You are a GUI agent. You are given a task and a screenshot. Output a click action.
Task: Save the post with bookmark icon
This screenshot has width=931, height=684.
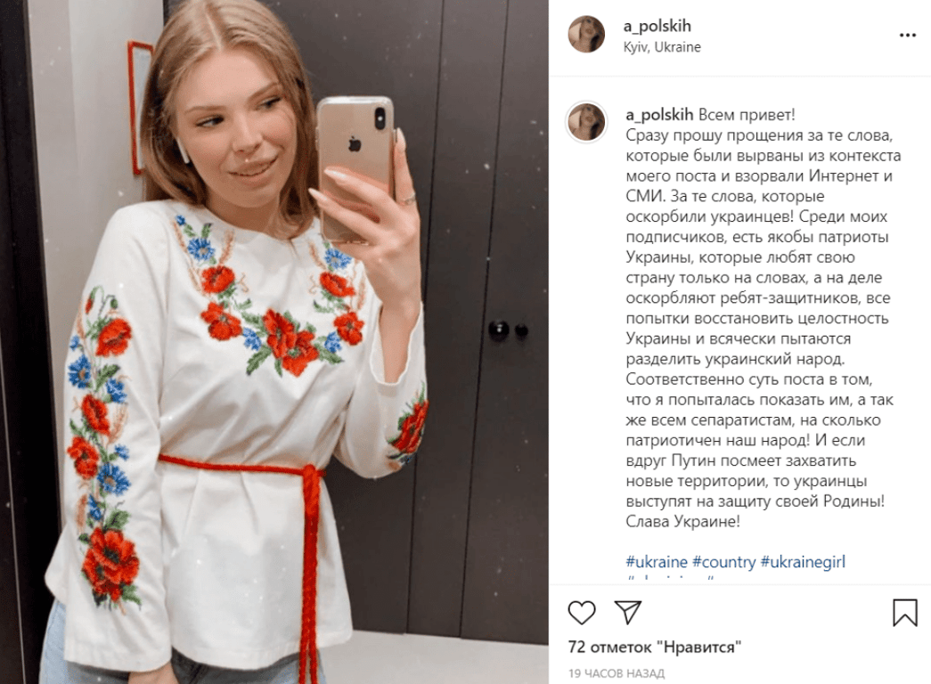click(905, 613)
